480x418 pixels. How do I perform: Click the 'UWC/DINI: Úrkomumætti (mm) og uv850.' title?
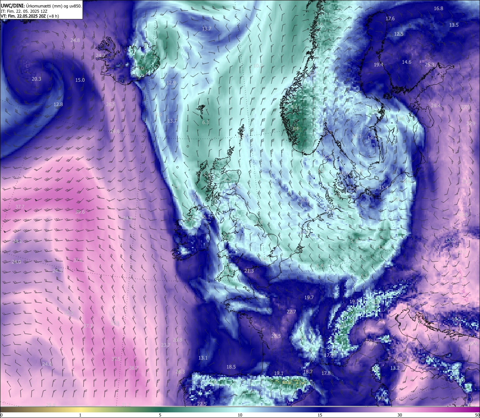(x=41, y=6)
